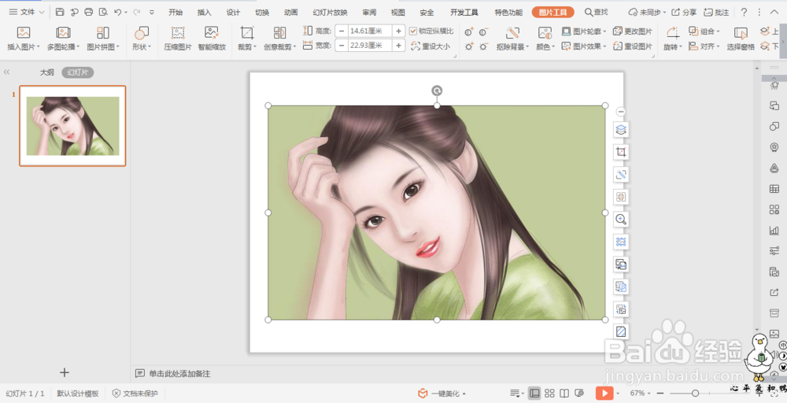787x403 pixels.
Task: Open the 动画 (Animation) tab
Action: [x=290, y=12]
